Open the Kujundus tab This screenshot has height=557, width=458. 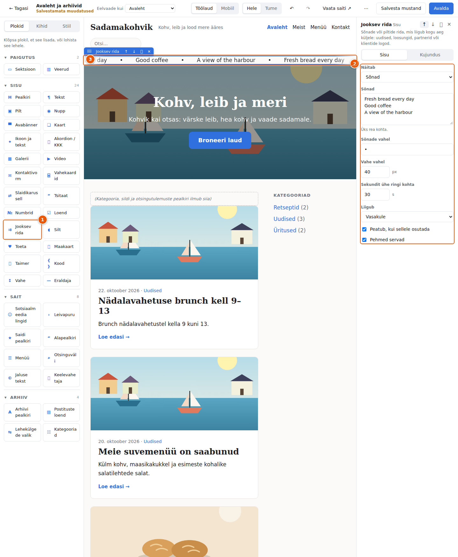[x=430, y=55]
